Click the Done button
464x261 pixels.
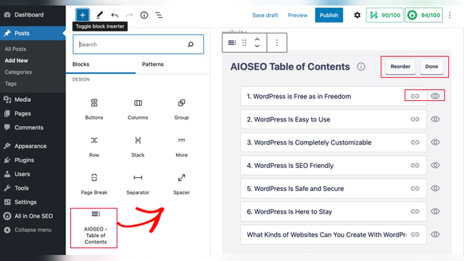tap(432, 66)
